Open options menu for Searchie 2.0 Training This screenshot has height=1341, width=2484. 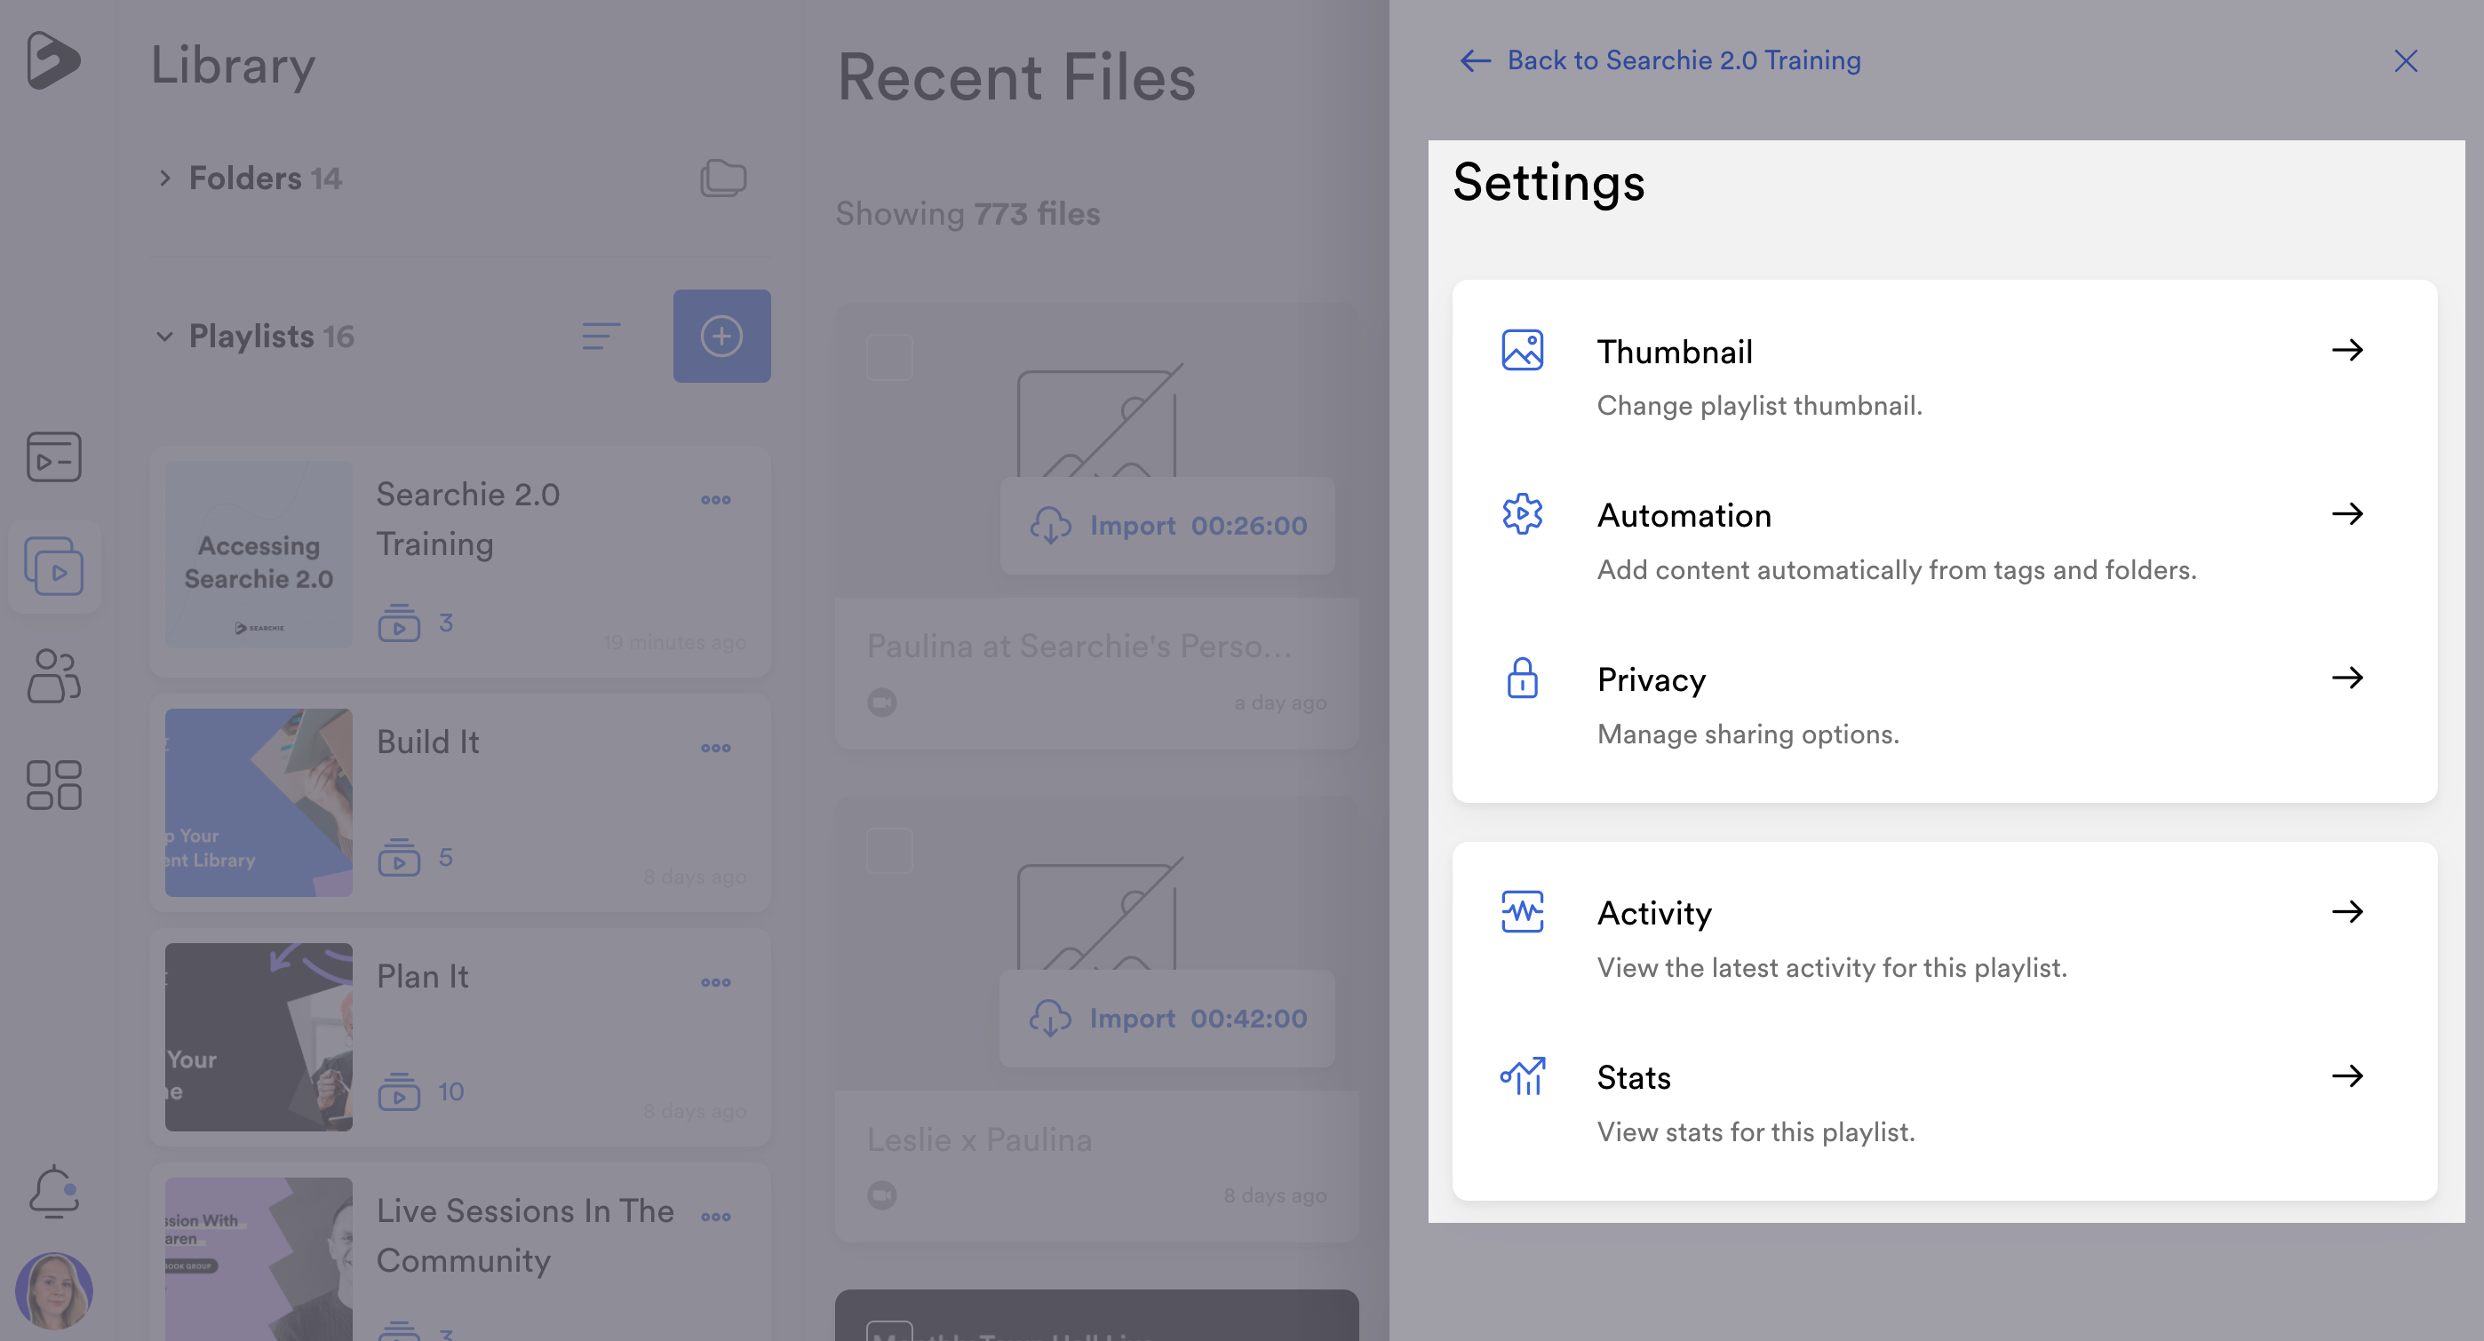715,499
